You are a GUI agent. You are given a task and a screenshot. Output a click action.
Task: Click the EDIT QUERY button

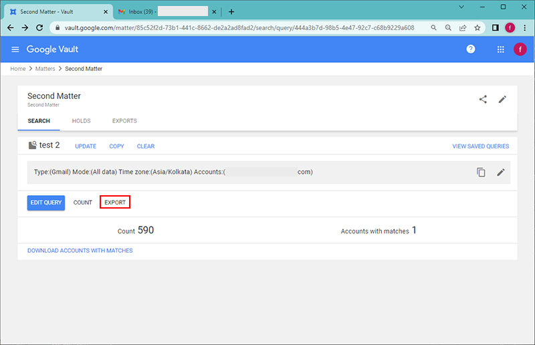pos(46,203)
